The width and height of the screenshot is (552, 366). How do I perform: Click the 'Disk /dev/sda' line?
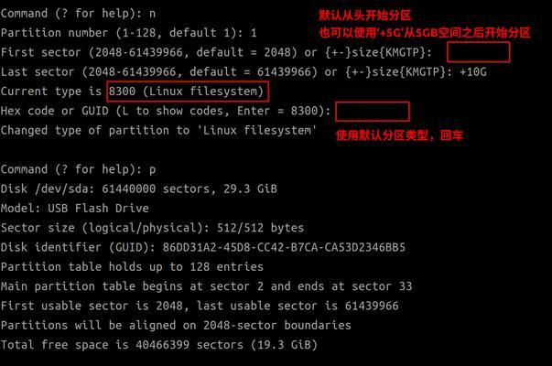139,189
